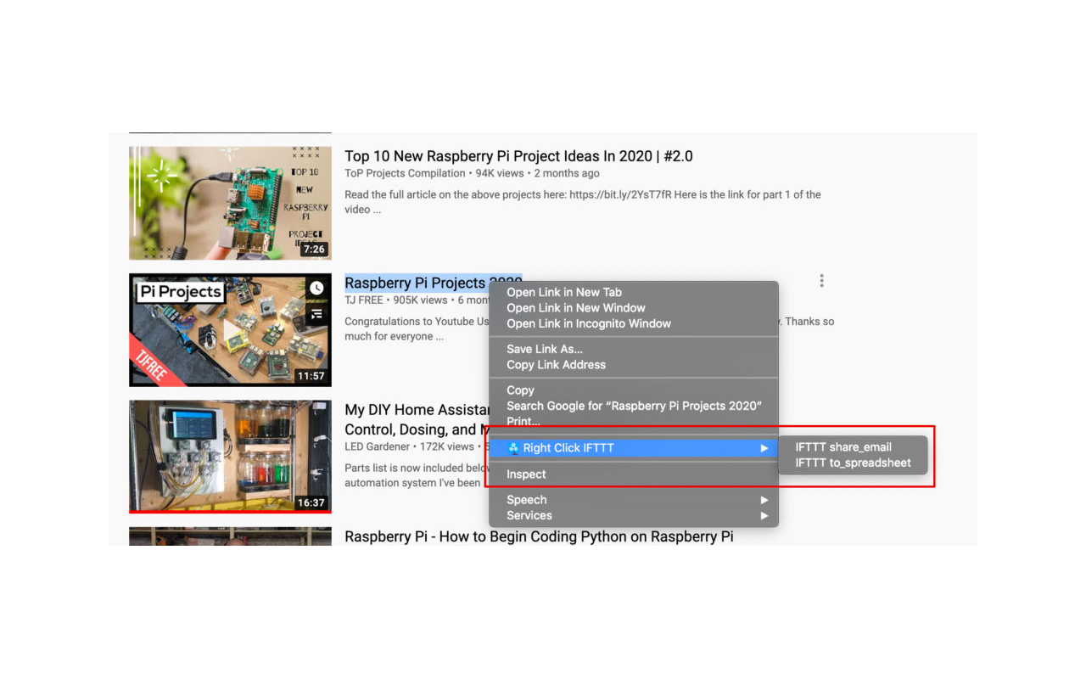Play the Pi Projects video thumbnail
1086x679 pixels.
click(x=230, y=329)
